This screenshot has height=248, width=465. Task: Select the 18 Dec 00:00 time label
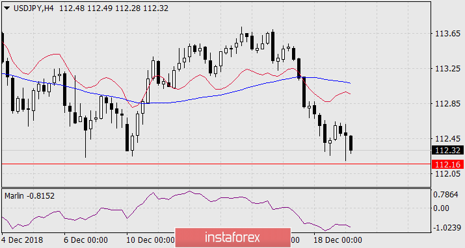pos(338,240)
